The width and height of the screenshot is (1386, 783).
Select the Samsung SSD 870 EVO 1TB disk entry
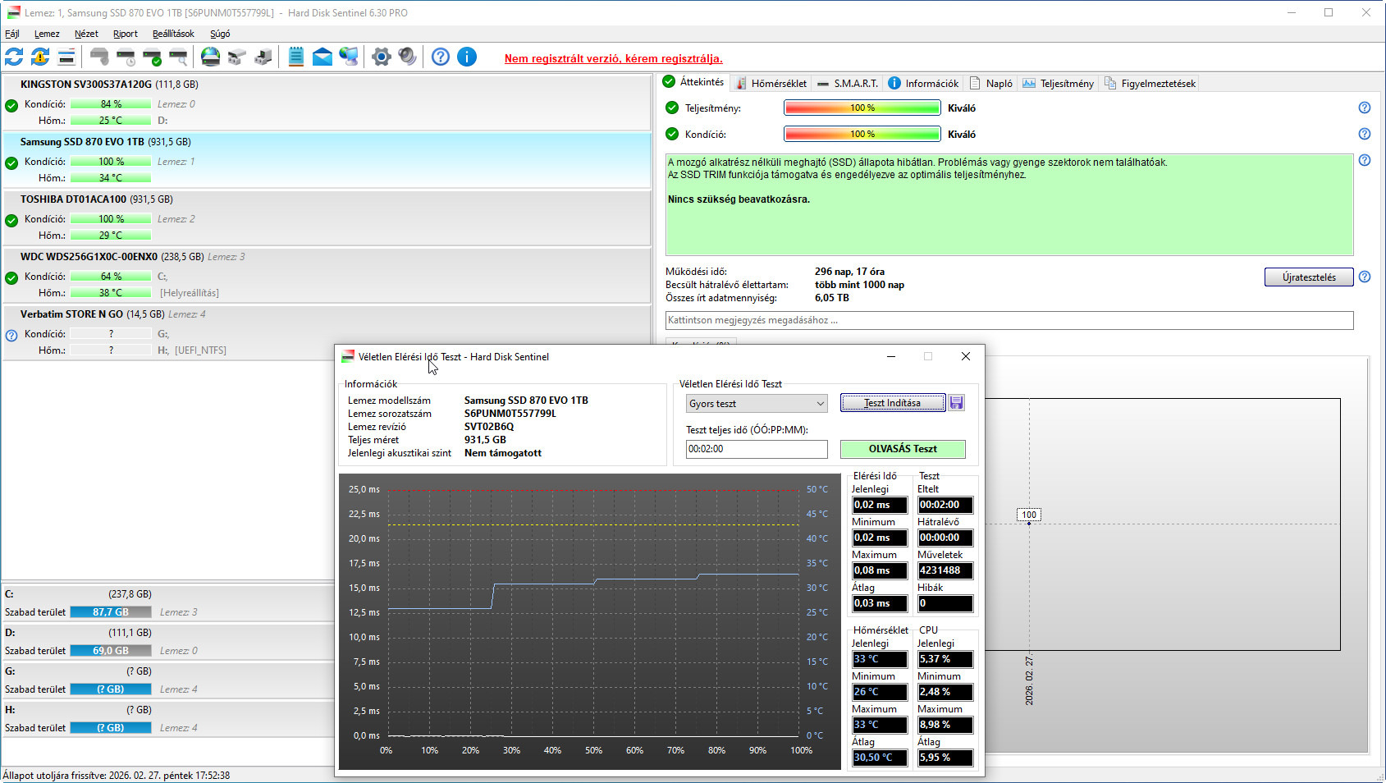327,160
